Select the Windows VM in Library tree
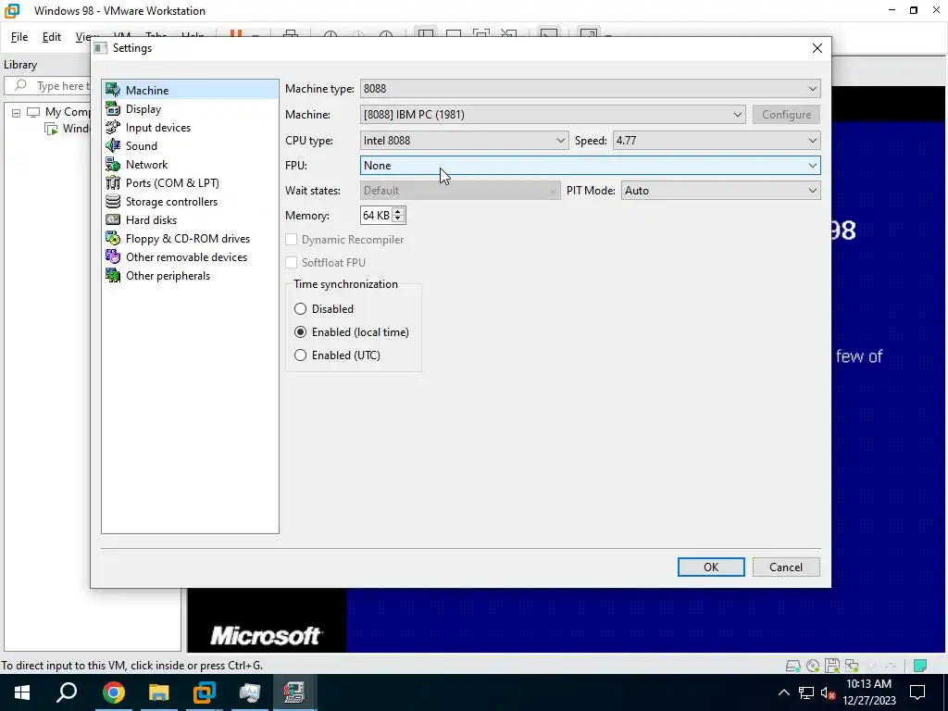 [69, 129]
